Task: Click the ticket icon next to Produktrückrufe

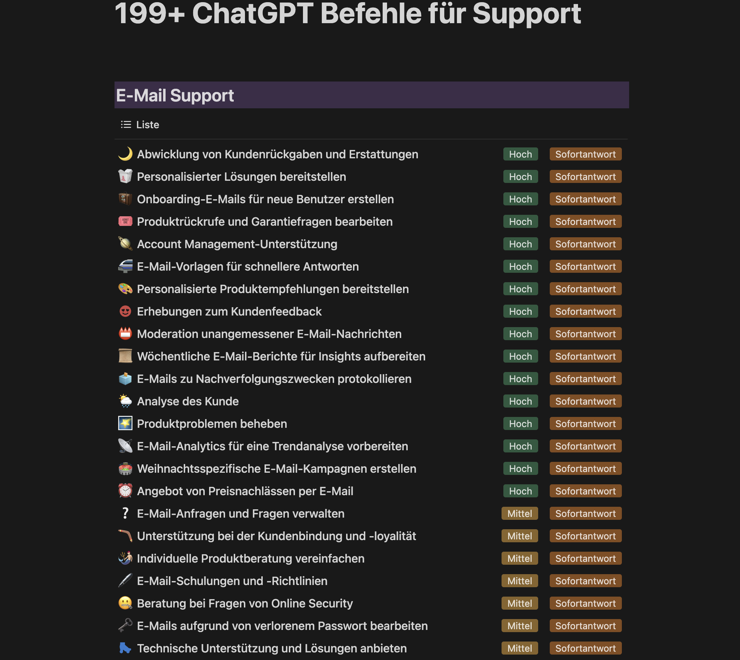Action: coord(125,222)
